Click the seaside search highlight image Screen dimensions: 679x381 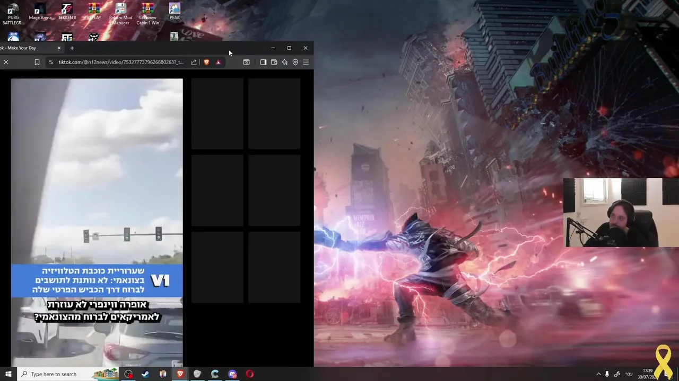coord(106,374)
